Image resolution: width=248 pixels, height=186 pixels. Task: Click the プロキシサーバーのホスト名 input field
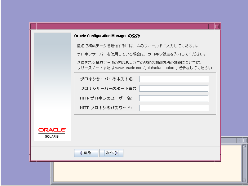coord(174,79)
